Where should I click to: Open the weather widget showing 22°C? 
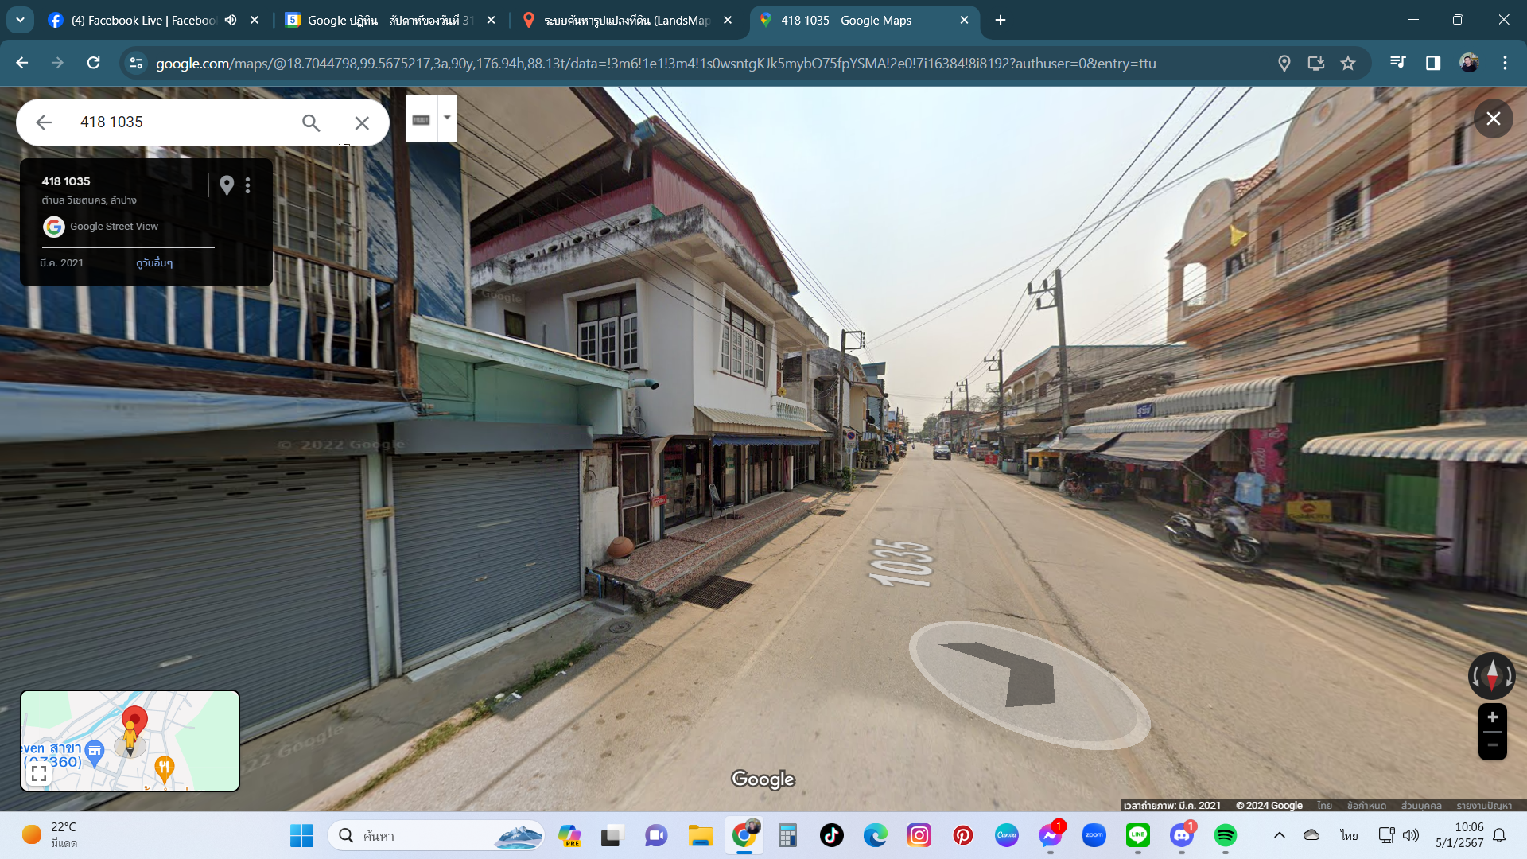pyautogui.click(x=49, y=835)
